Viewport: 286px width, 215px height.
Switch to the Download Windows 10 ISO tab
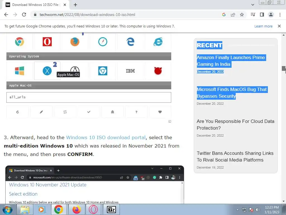click(x=35, y=5)
